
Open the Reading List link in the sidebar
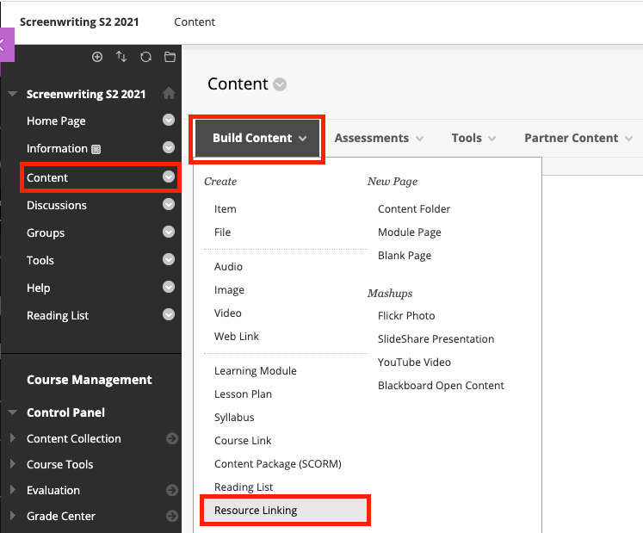(58, 315)
